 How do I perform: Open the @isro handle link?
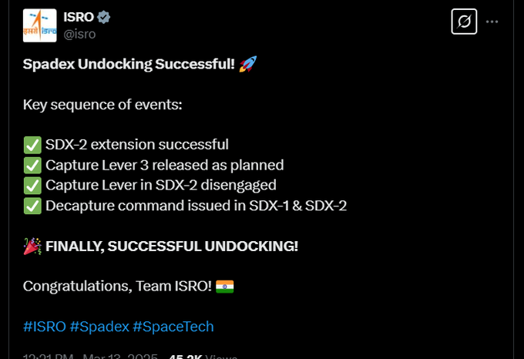79,34
